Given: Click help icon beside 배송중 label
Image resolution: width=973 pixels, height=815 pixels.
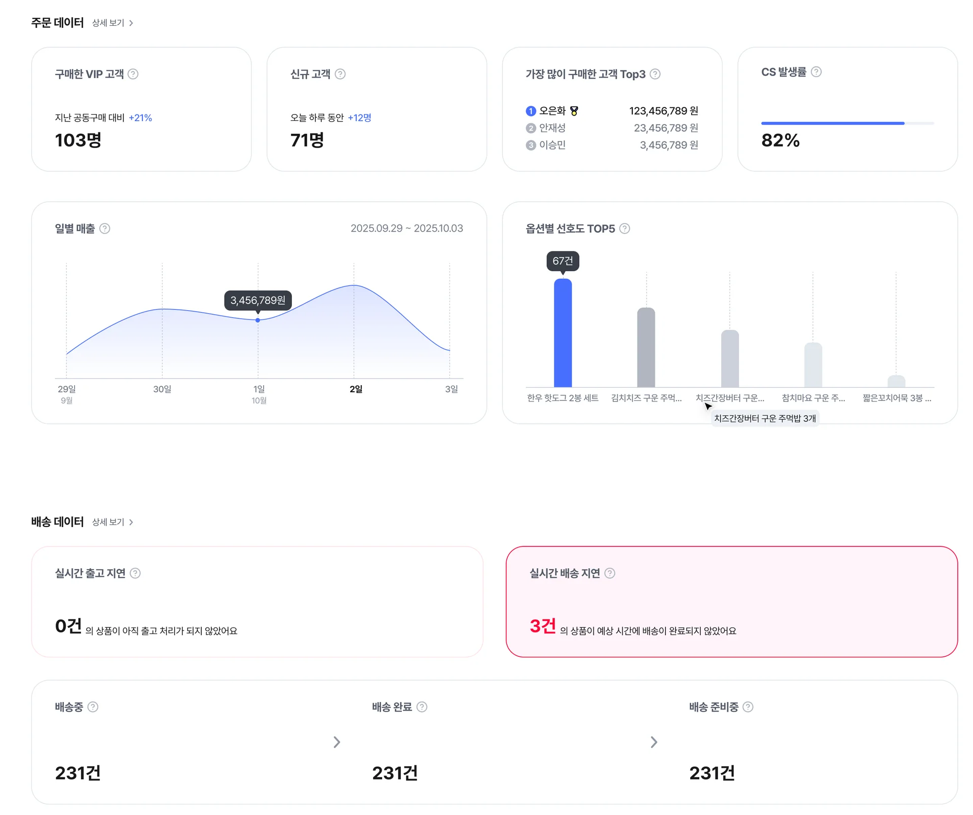Looking at the screenshot, I should coord(93,707).
